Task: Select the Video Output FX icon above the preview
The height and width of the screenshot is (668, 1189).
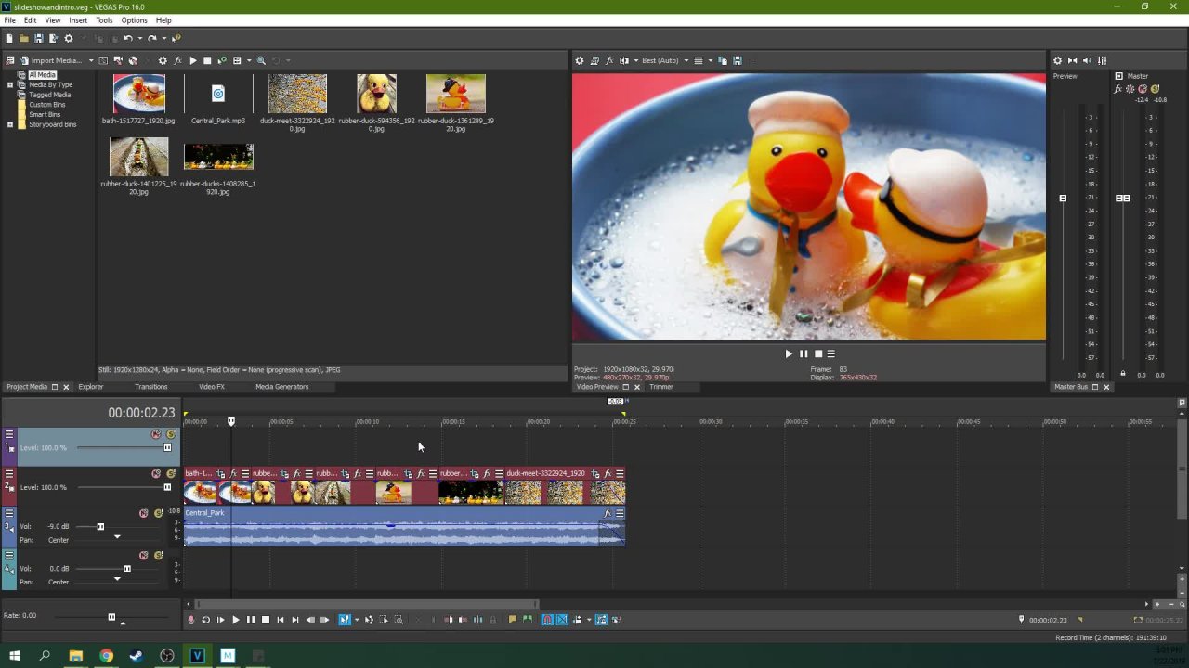Action: click(609, 60)
